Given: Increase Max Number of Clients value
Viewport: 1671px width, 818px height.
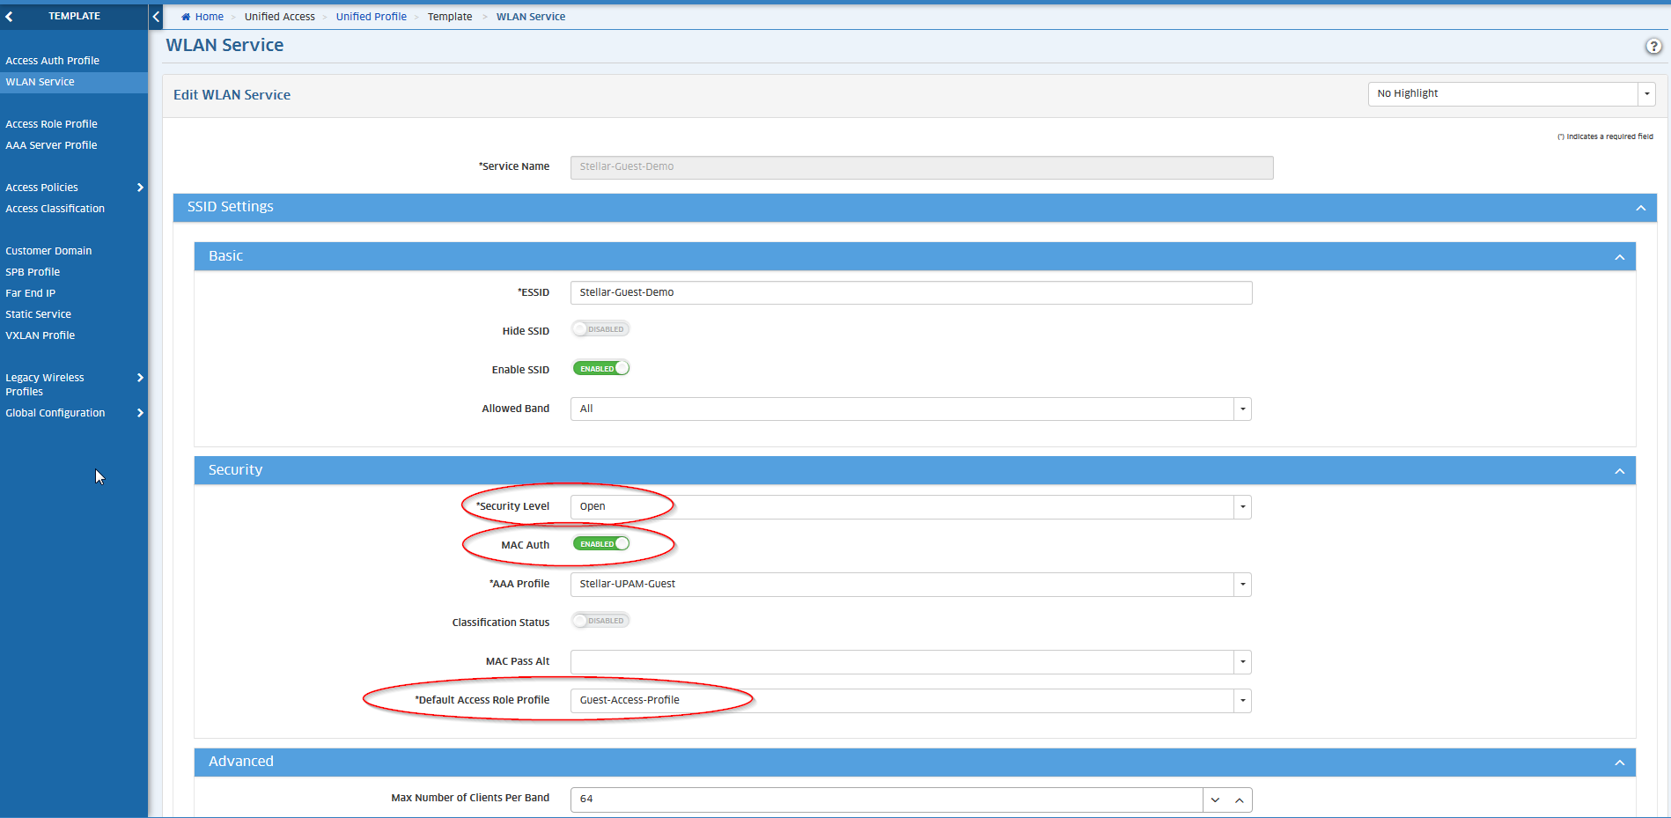Looking at the screenshot, I should tap(1239, 800).
